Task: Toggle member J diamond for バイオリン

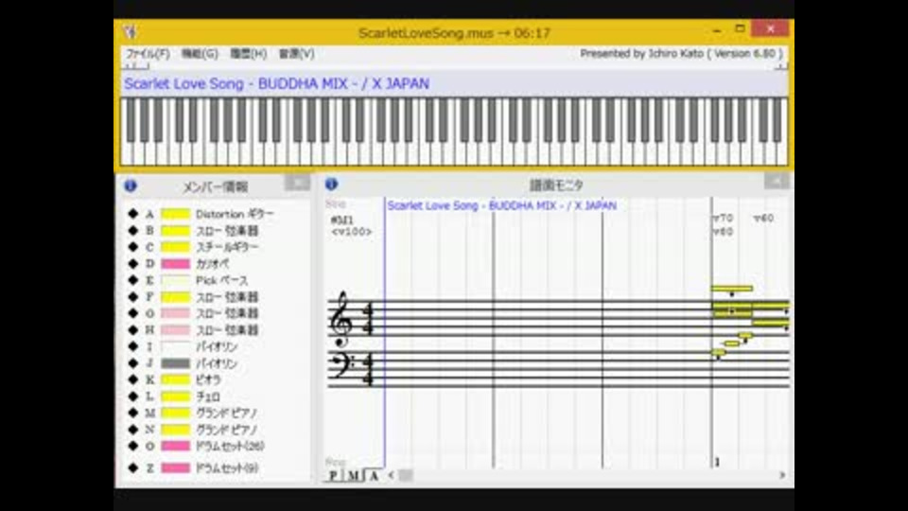Action: point(133,363)
